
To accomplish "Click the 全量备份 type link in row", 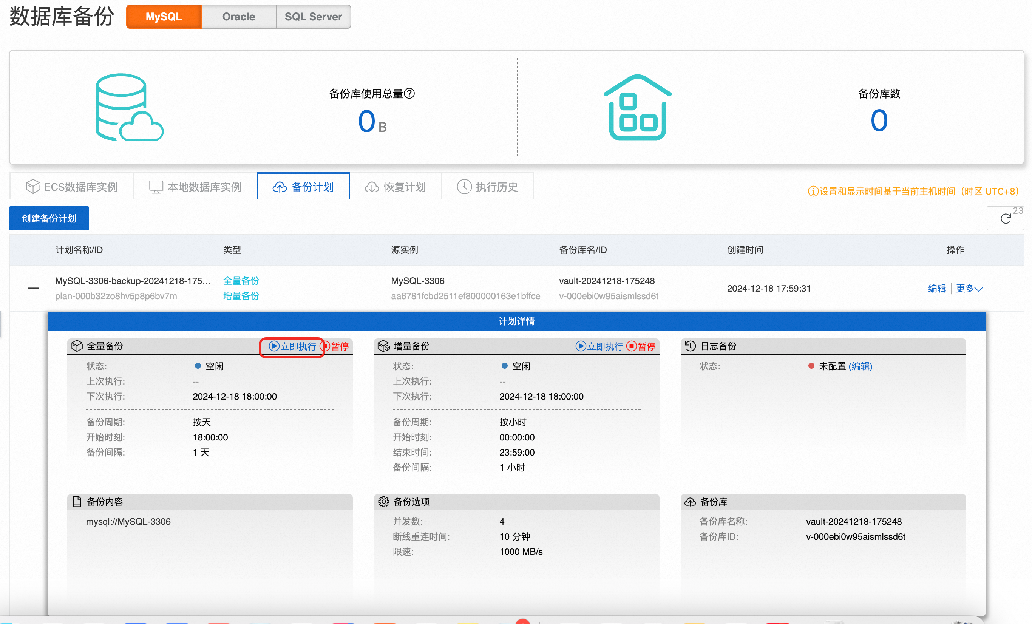I will 241,281.
